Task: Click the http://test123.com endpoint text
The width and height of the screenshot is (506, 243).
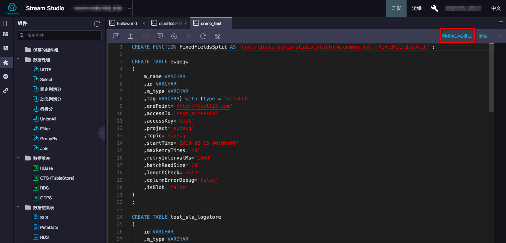Action: [203, 106]
